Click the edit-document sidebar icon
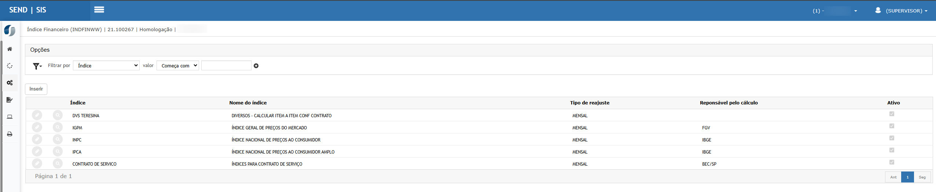 coord(10,100)
